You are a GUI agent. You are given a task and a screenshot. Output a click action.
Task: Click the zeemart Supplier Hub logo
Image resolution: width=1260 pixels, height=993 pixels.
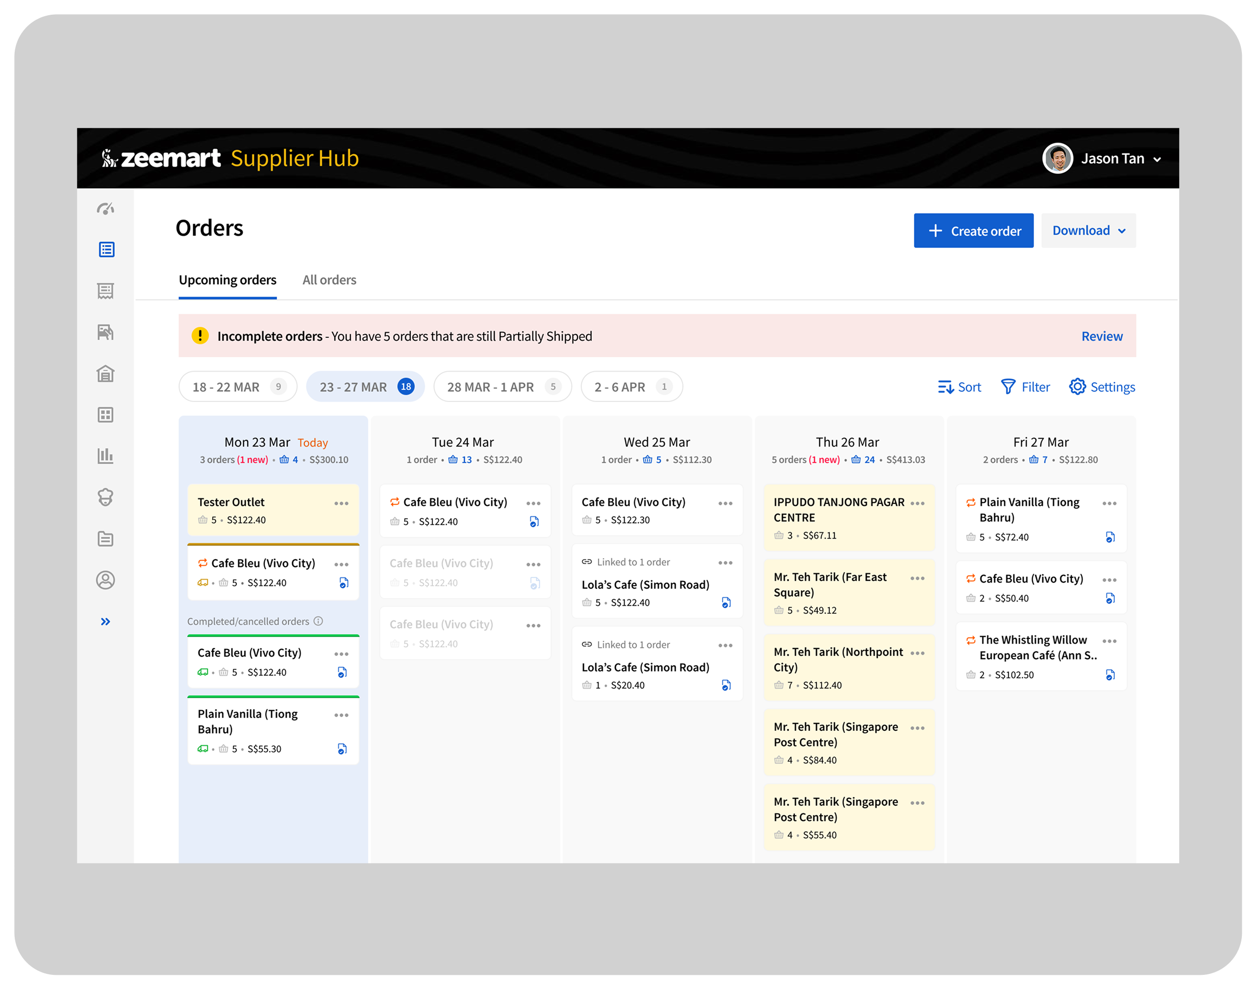point(230,158)
